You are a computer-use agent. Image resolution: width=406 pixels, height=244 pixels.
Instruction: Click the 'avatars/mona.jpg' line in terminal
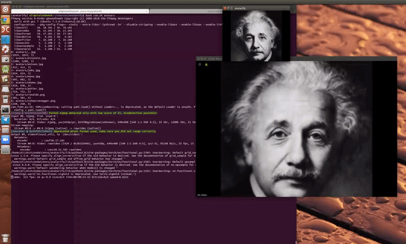point(26,77)
